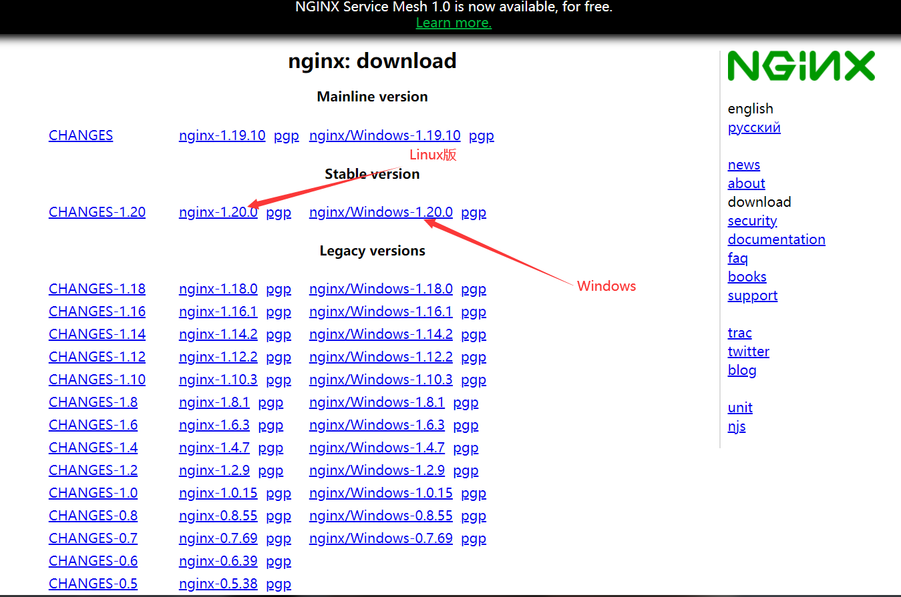Open CHANGES-1.16 link

(x=97, y=312)
